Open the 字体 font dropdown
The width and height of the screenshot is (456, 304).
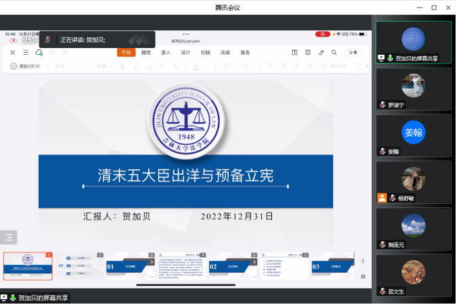(71, 66)
